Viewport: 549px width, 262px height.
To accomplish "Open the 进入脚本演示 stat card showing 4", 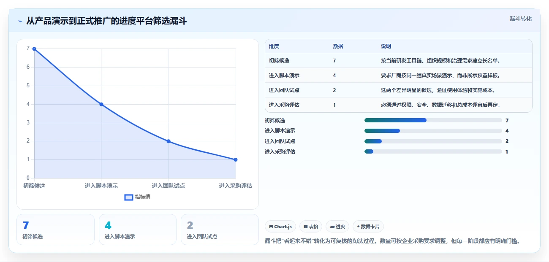I will [x=138, y=230].
